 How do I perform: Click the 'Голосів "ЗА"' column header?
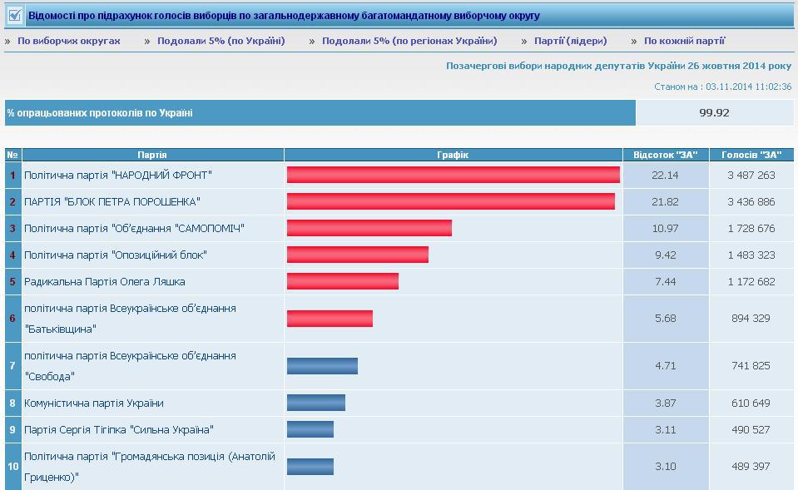coord(751,155)
